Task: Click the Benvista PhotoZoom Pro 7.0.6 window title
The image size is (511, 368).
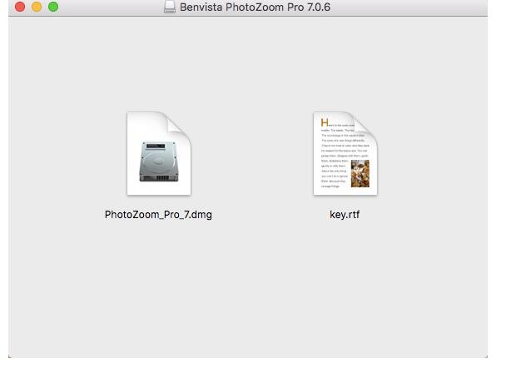Action: point(255,7)
